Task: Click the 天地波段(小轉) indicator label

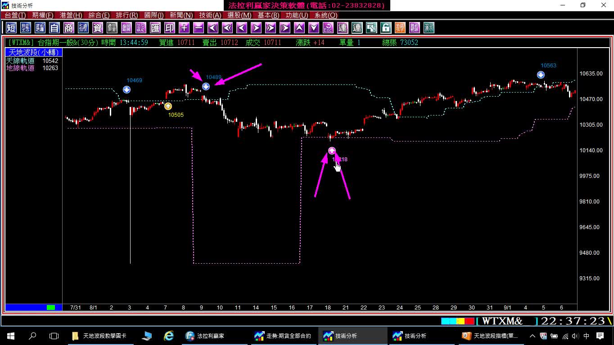Action: coord(34,53)
